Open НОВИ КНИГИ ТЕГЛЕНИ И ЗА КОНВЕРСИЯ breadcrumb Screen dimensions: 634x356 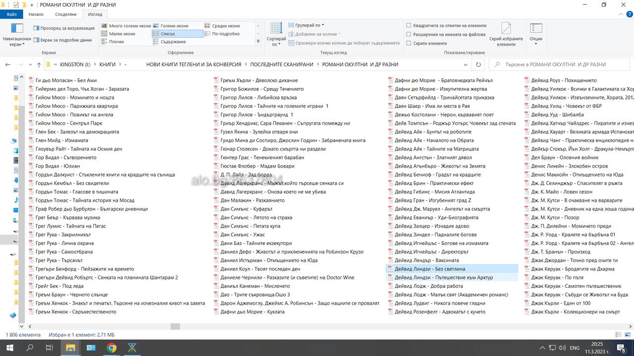click(194, 64)
